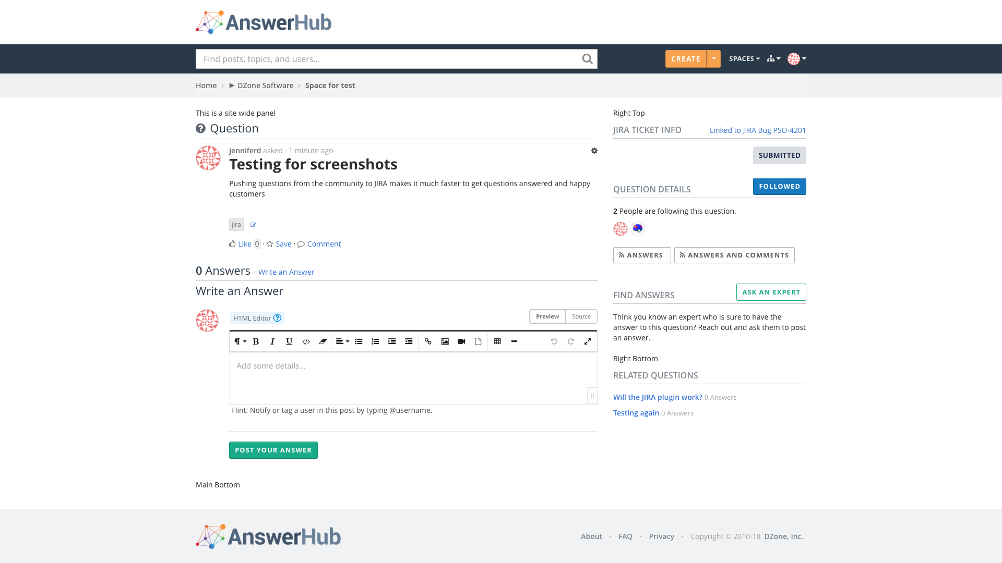Click into the Add some details answer text area

point(413,378)
